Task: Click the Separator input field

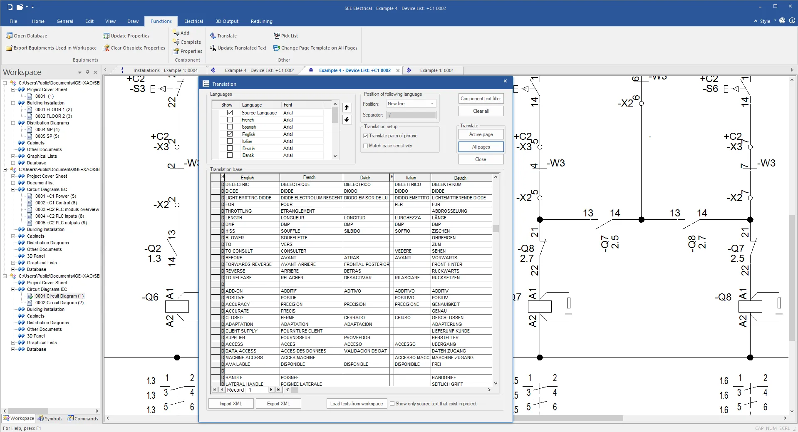Action: tap(411, 115)
